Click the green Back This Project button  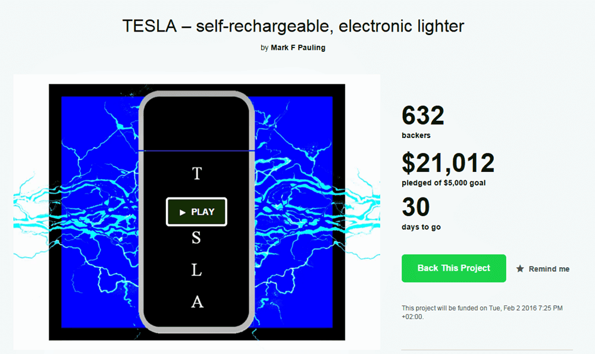[453, 268]
